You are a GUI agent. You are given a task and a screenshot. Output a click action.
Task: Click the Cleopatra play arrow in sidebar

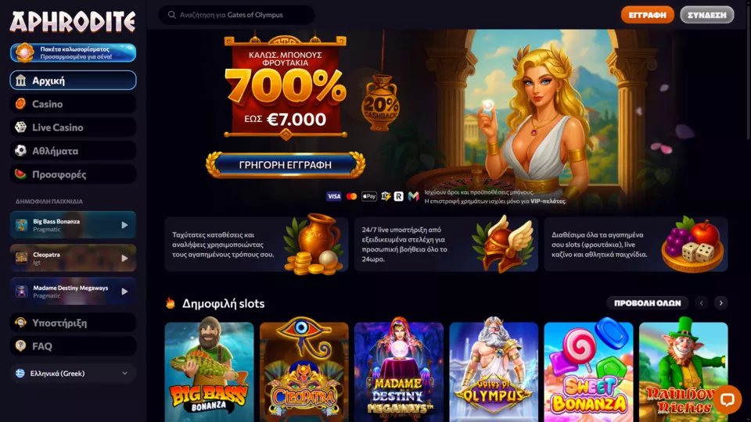click(x=124, y=258)
